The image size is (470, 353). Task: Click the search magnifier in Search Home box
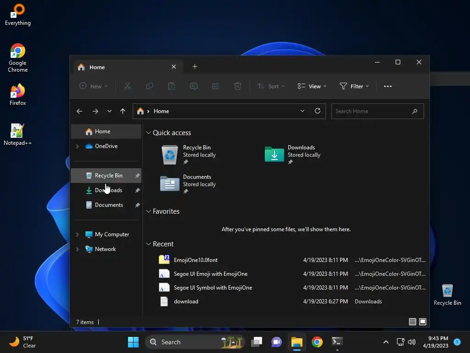tap(414, 111)
